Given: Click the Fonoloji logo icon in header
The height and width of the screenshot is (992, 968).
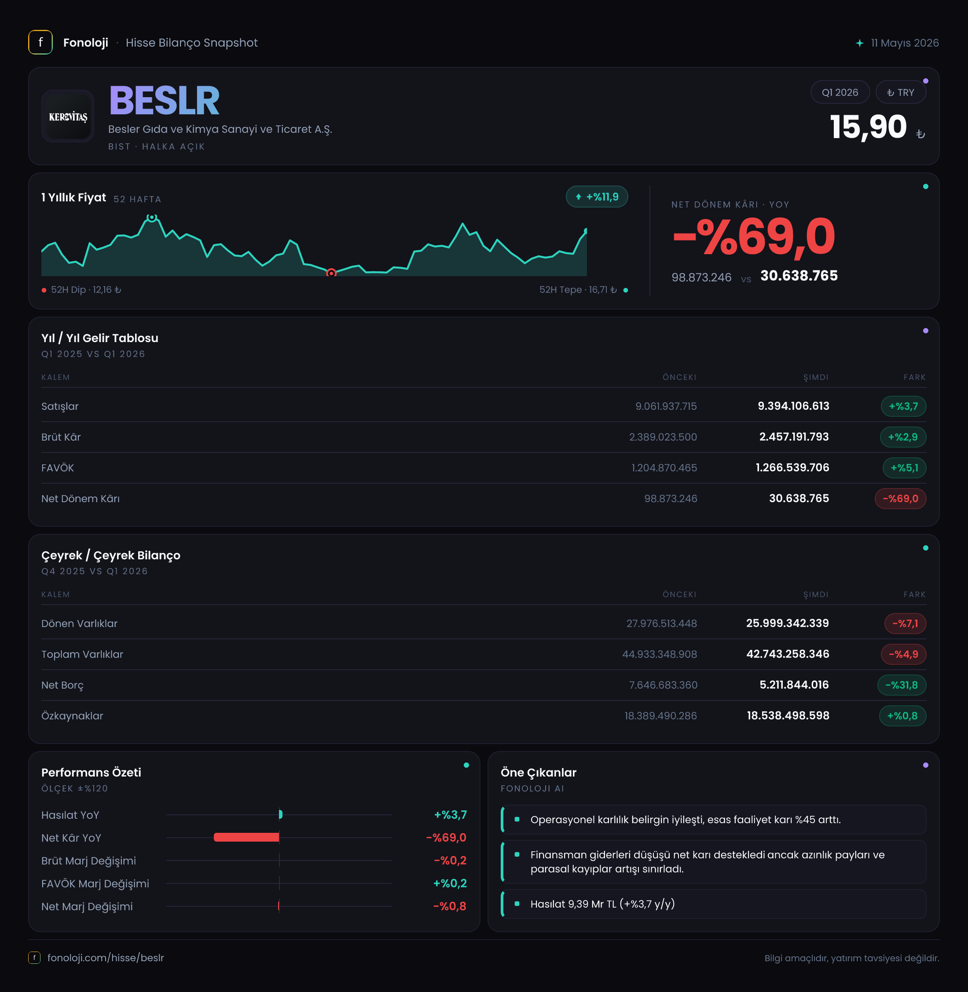Looking at the screenshot, I should 40,42.
